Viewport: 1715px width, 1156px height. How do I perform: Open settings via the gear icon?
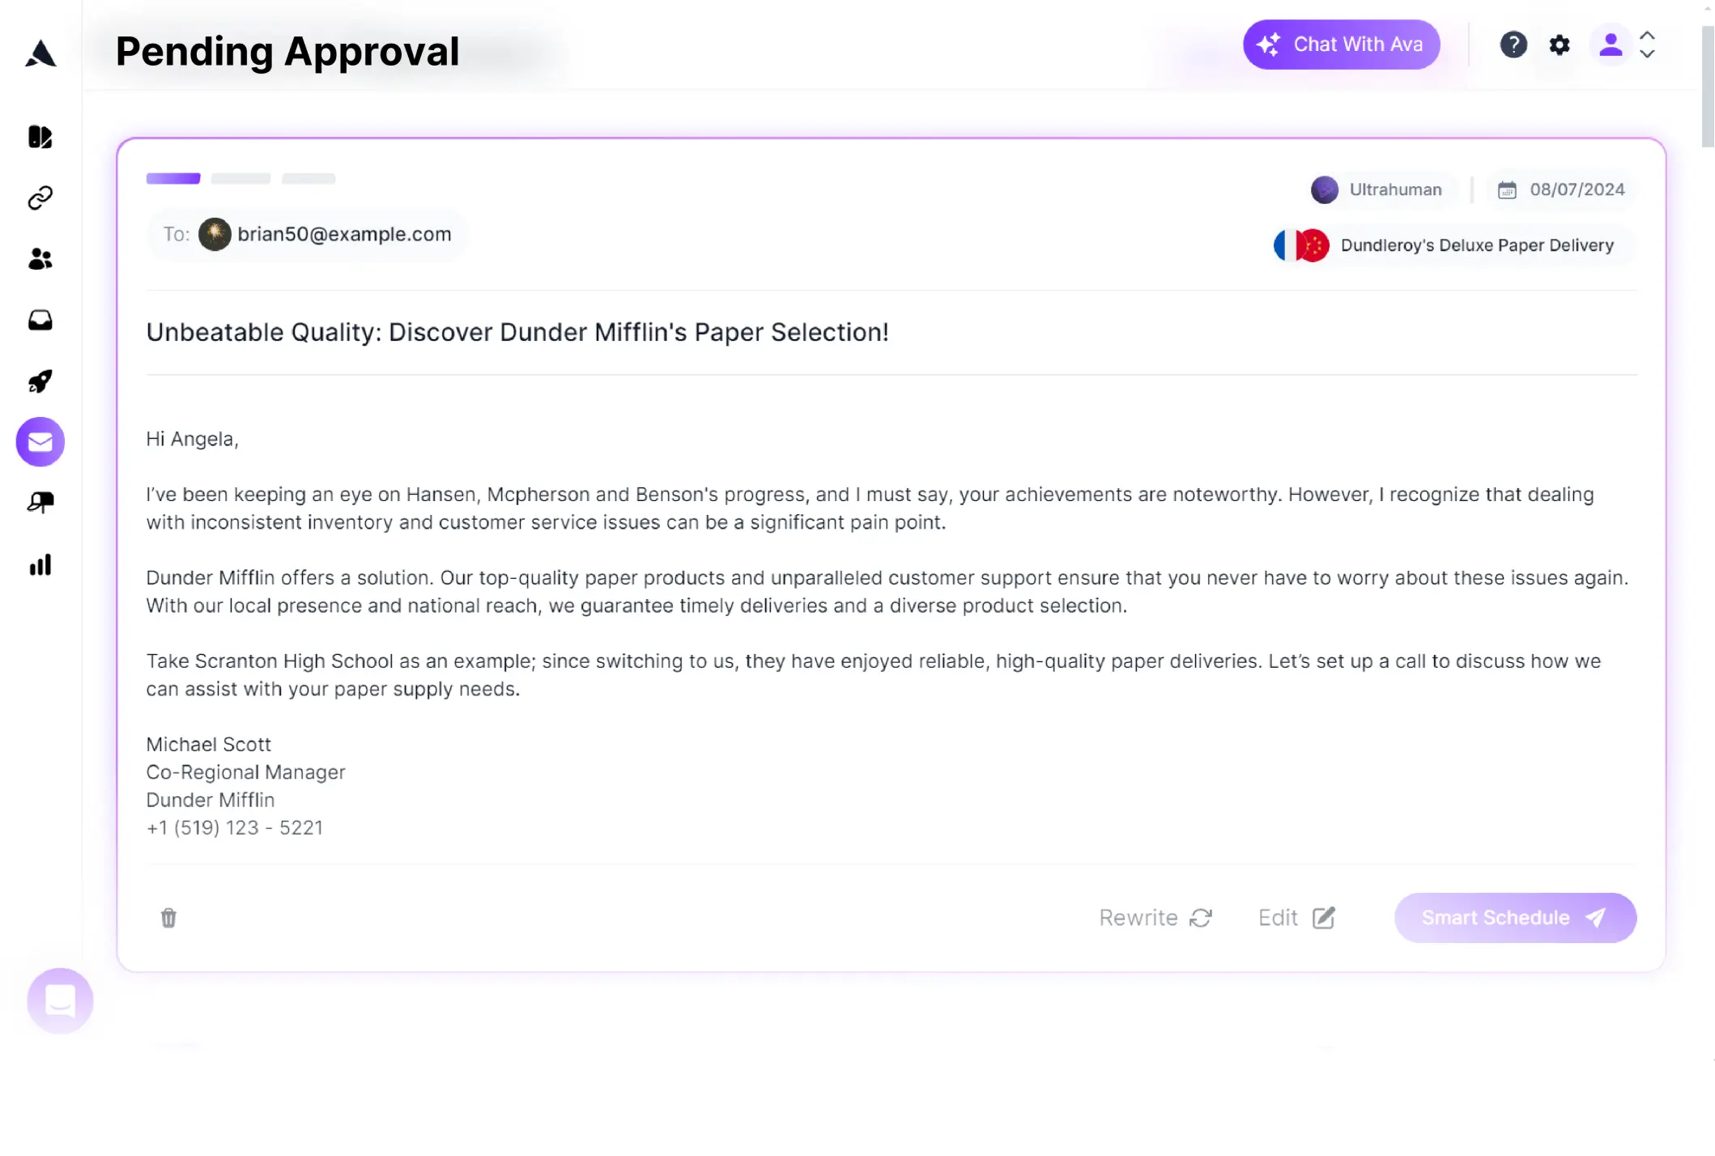1560,45
